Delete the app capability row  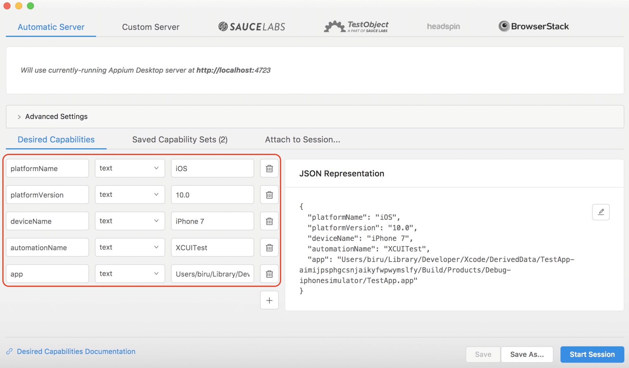tap(269, 274)
